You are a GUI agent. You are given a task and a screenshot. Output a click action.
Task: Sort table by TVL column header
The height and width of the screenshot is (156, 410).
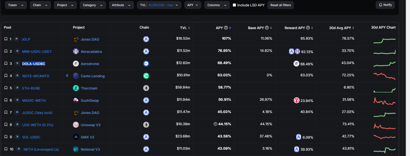pyautogui.click(x=185, y=28)
